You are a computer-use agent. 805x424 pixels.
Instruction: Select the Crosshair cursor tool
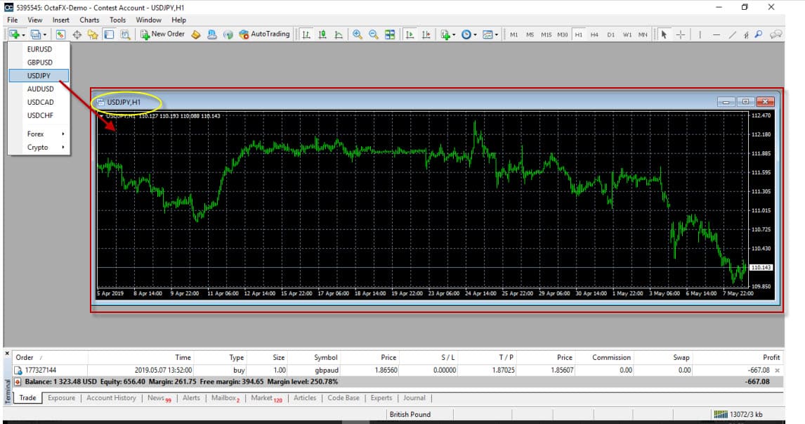680,34
